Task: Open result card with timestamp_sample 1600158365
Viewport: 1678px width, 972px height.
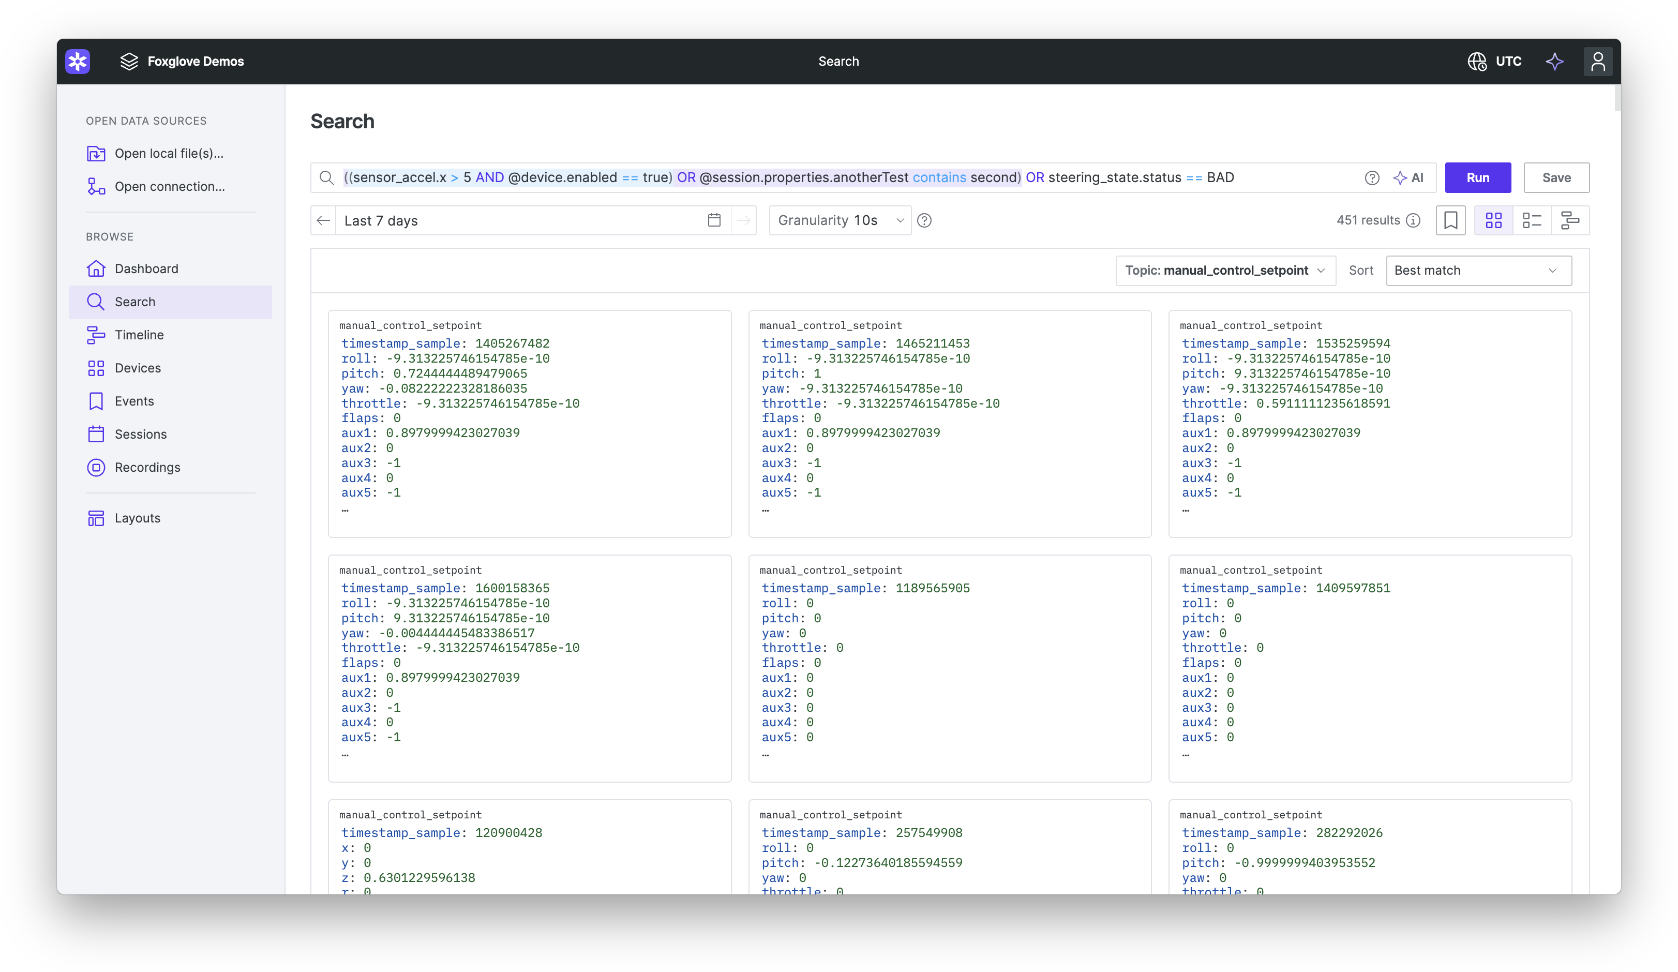Action: (x=529, y=668)
